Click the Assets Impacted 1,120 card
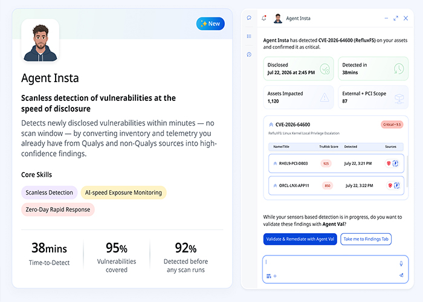Screen dimensions: 423x302 [299, 97]
